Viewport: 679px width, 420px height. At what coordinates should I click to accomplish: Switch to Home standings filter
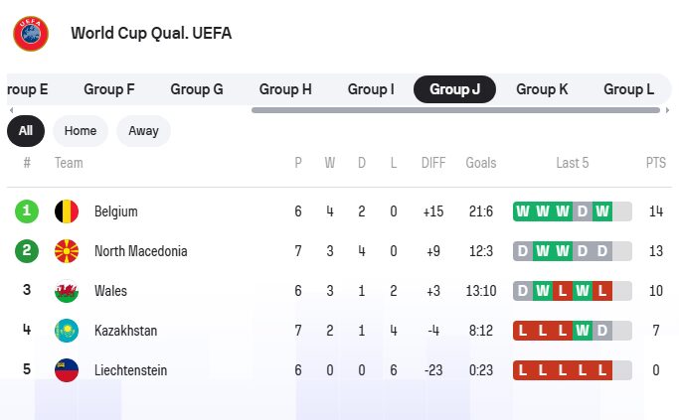point(81,131)
